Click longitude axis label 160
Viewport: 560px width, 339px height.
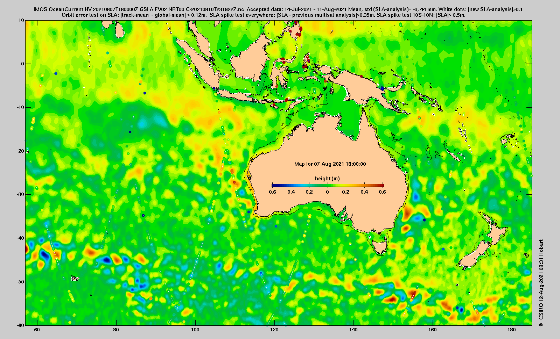pos(433,330)
